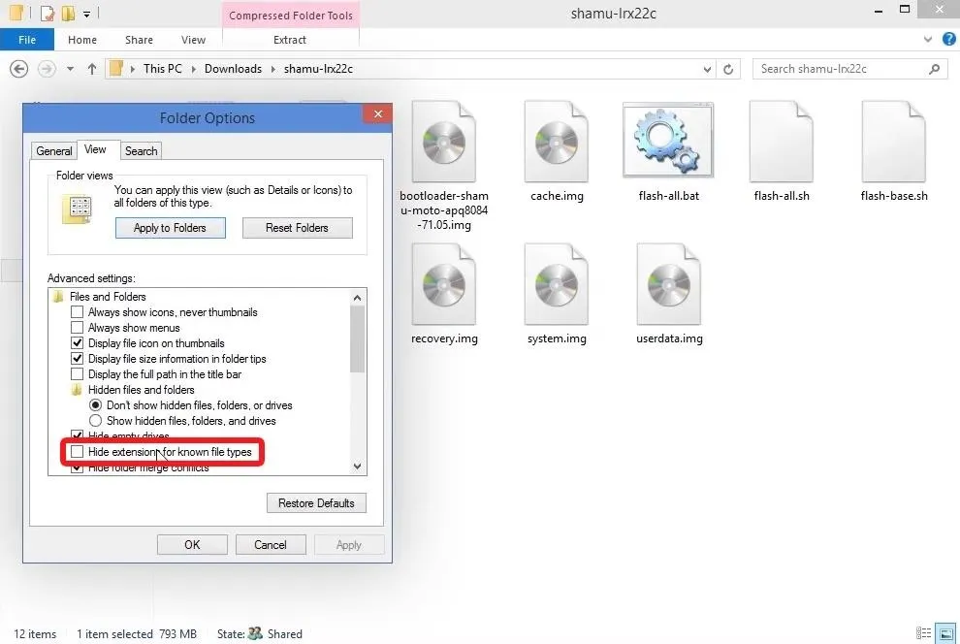This screenshot has height=644, width=960.
Task: Click Apply to Folders button
Action: tap(171, 228)
